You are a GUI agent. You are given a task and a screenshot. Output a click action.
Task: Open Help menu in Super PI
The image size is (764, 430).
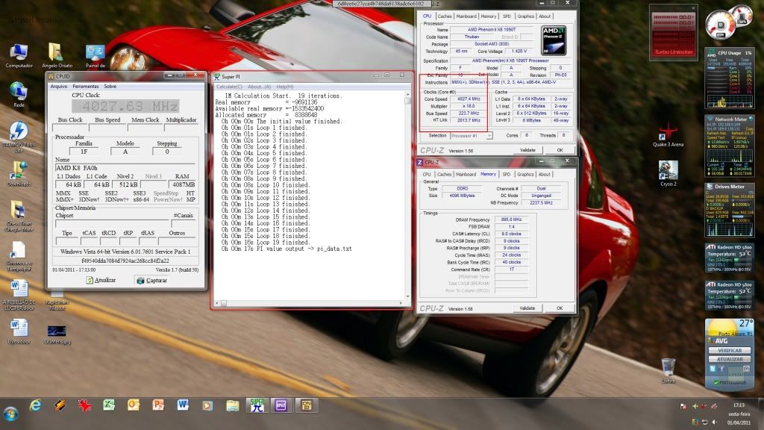(x=284, y=87)
